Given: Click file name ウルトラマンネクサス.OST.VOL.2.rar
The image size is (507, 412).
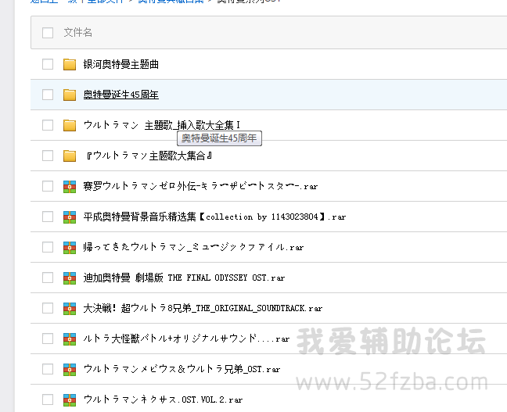Looking at the screenshot, I should click(163, 399).
